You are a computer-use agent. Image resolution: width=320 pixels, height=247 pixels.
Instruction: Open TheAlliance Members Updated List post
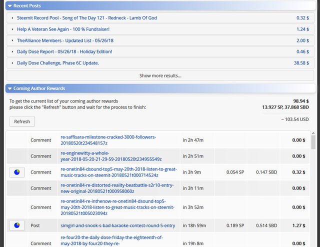(65, 40)
